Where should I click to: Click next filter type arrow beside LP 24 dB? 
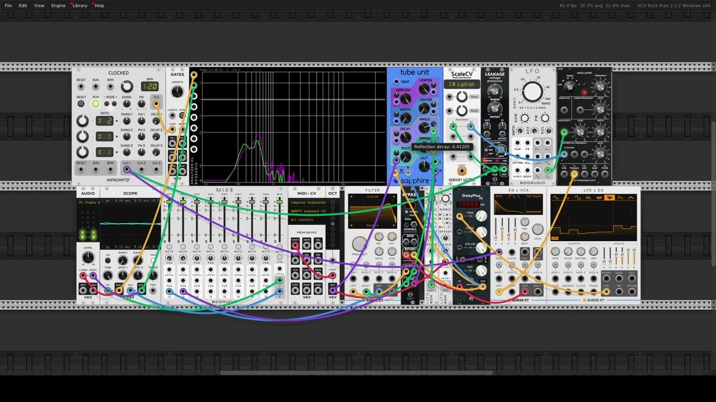[393, 197]
